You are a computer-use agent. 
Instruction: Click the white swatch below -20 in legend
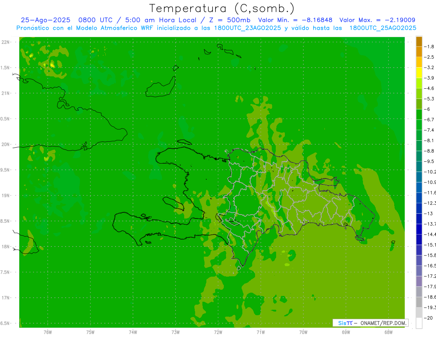point(419,323)
